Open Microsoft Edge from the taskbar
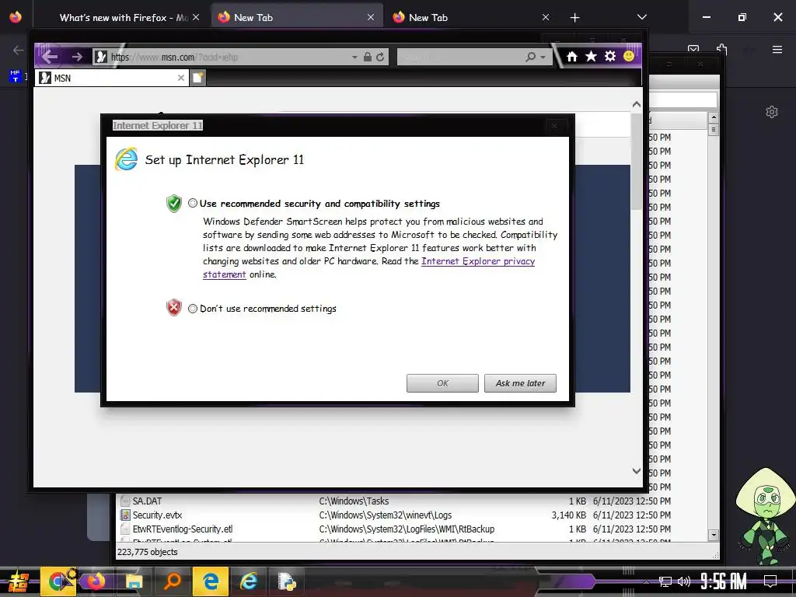796x597 pixels. click(x=210, y=581)
